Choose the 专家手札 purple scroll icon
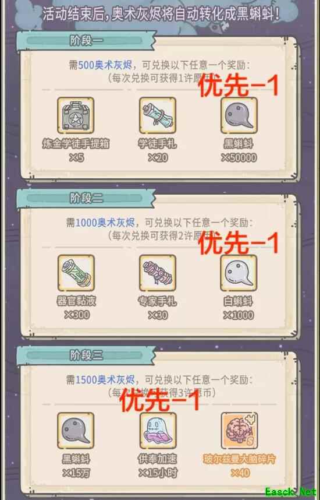This screenshot has height=500, width=320. click(157, 273)
